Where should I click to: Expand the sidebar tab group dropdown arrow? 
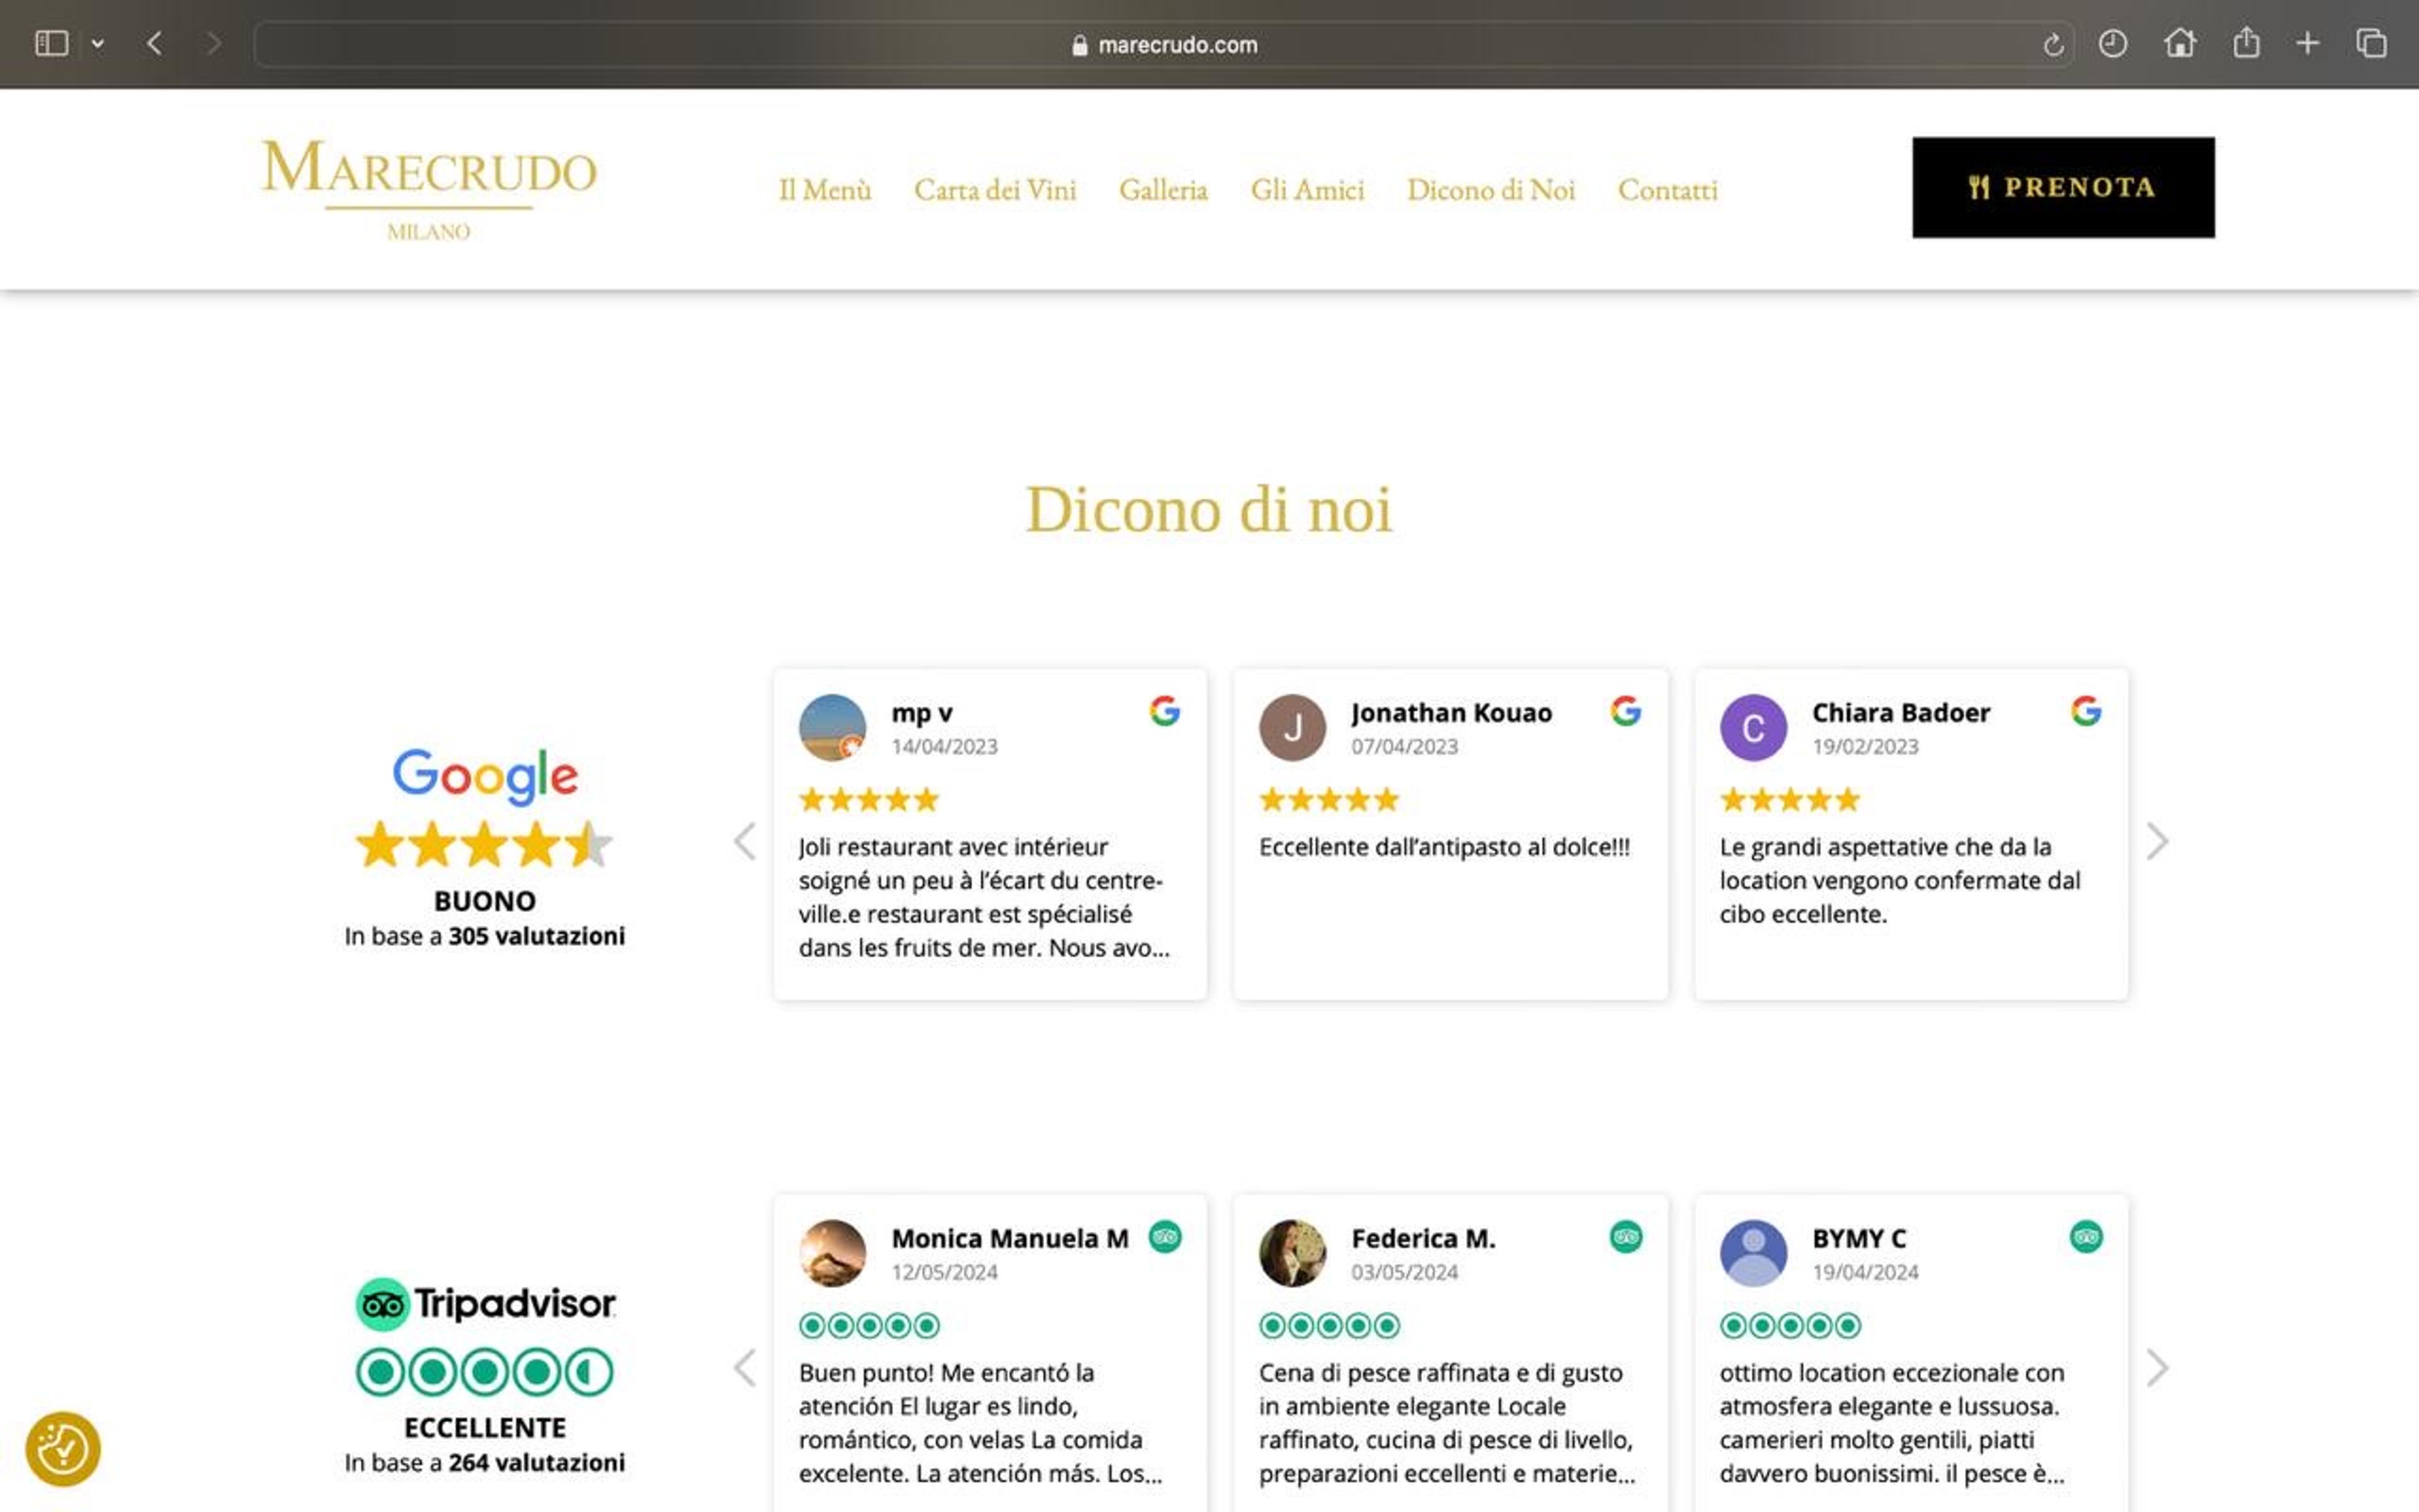pos(97,44)
